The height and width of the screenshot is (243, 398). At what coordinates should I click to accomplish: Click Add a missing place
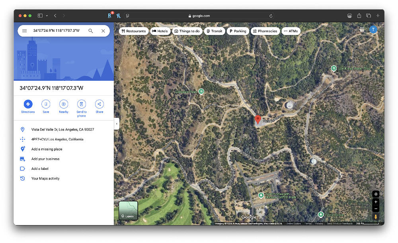tap(47, 149)
